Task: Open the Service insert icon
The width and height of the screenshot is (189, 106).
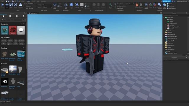Action: point(155,5)
